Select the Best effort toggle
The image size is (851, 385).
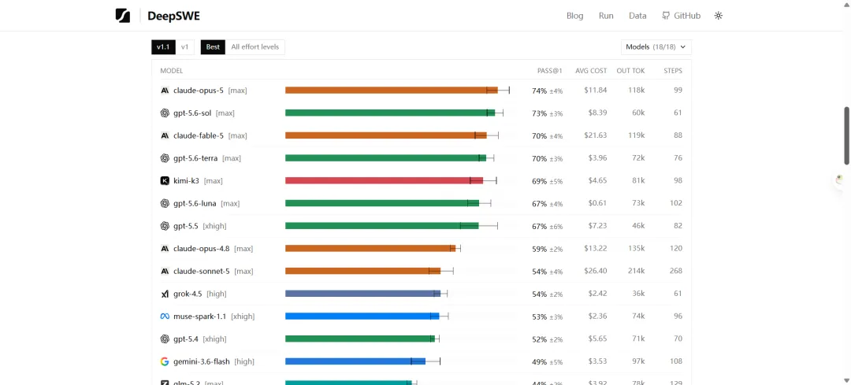pos(213,47)
